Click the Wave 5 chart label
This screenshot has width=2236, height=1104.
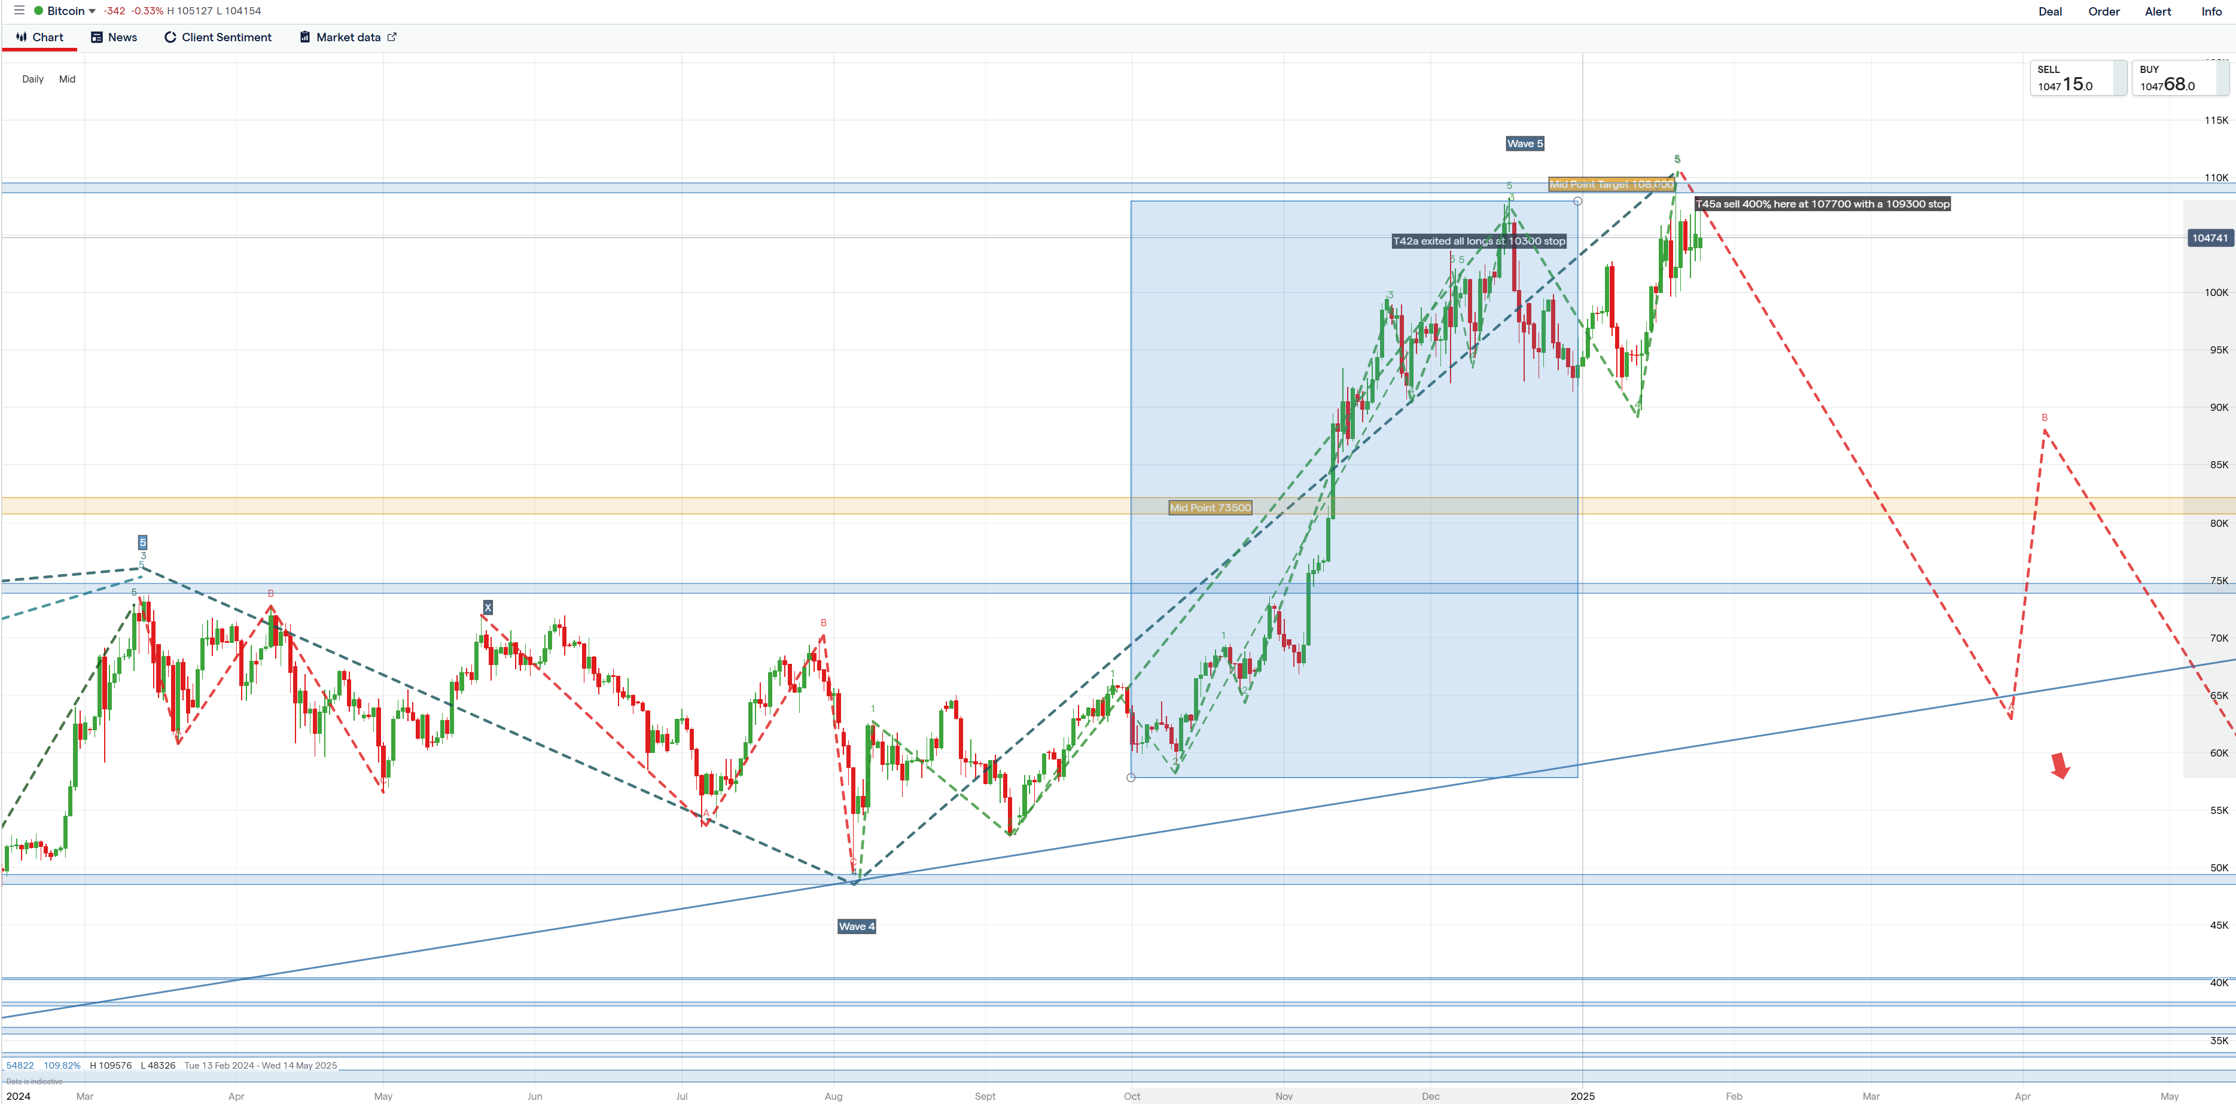[x=1524, y=144]
